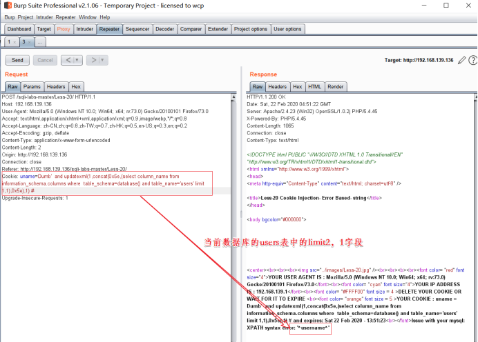
Task: Go forward in request history with > button
Action: click(x=93, y=60)
